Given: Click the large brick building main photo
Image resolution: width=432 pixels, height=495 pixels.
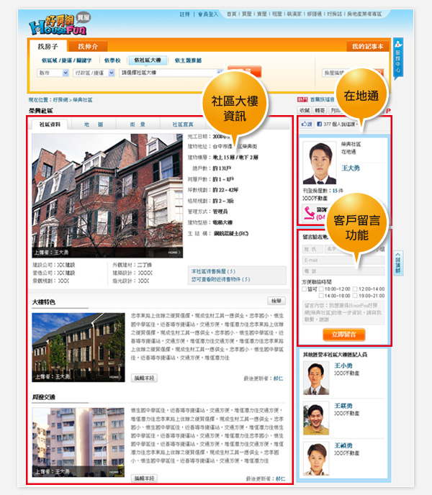Looking at the screenshot, I should pos(107,196).
